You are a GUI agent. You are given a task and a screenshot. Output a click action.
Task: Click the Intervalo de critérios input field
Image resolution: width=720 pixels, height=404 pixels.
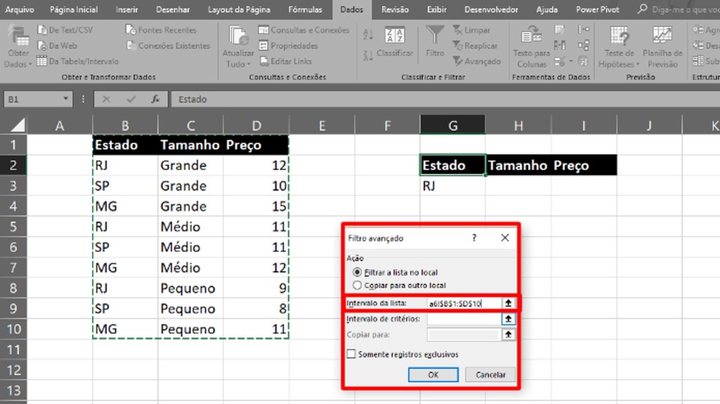pyautogui.click(x=464, y=319)
